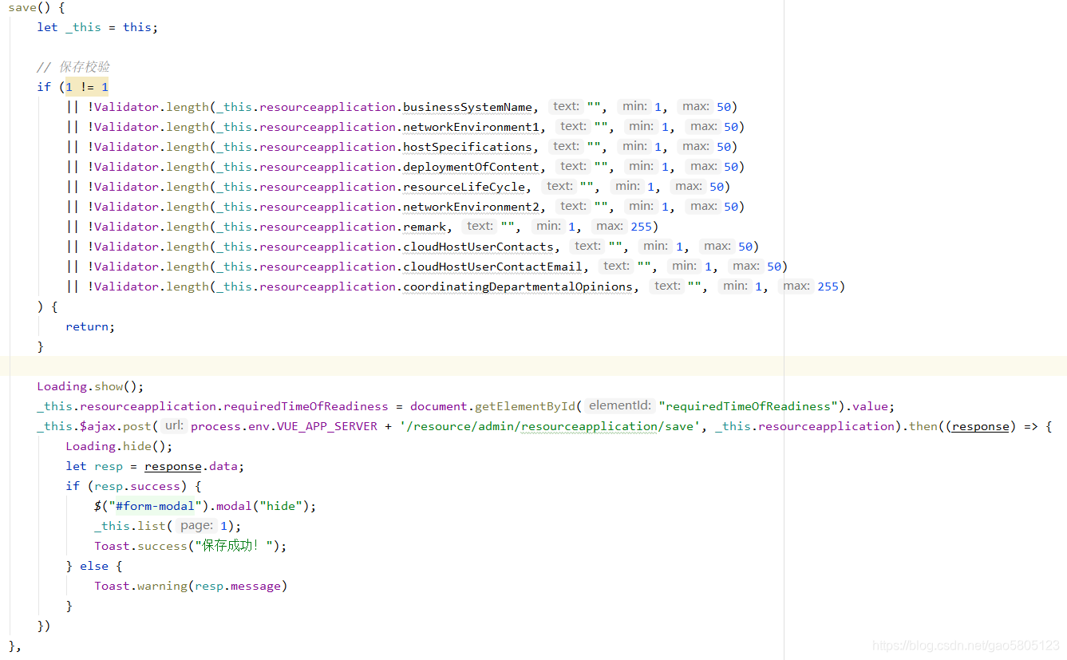Click the 'let resp = response.data;' line

point(155,466)
